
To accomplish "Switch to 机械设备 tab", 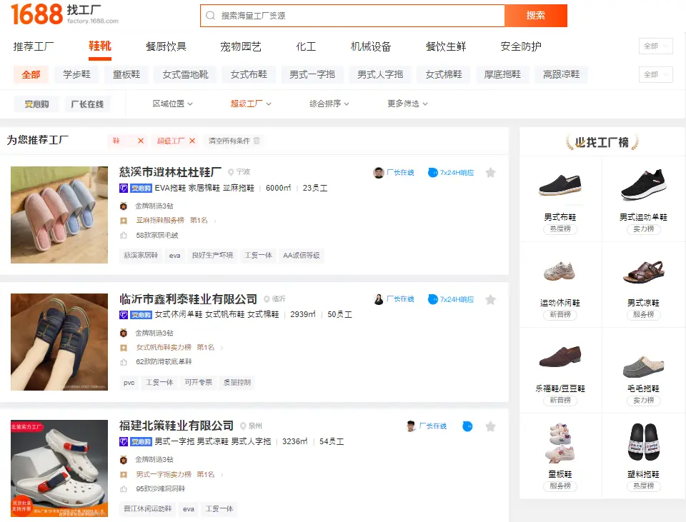I will (x=371, y=46).
